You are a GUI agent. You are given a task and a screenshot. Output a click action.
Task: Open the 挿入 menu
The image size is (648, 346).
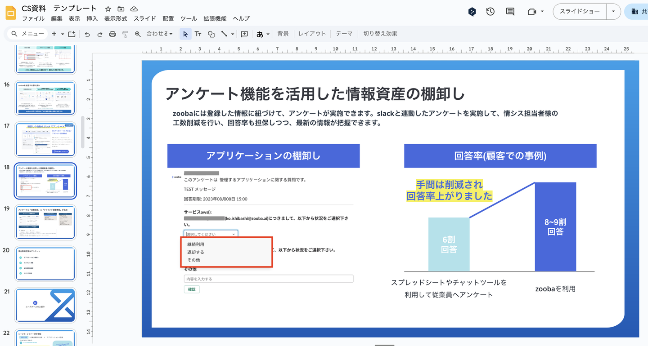pyautogui.click(x=92, y=18)
